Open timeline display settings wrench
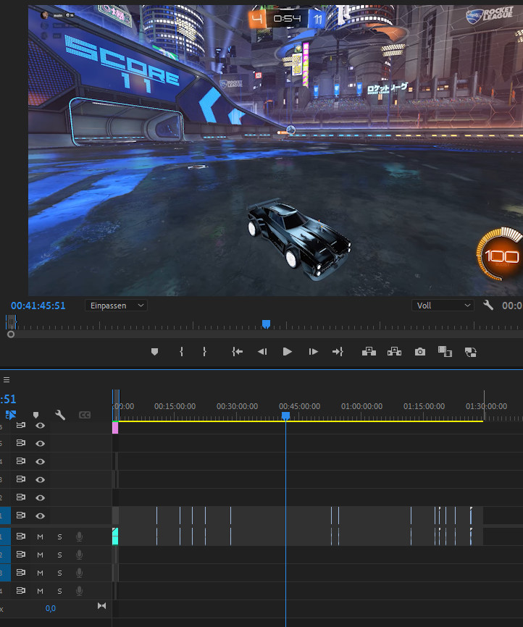The height and width of the screenshot is (627, 523). 60,415
